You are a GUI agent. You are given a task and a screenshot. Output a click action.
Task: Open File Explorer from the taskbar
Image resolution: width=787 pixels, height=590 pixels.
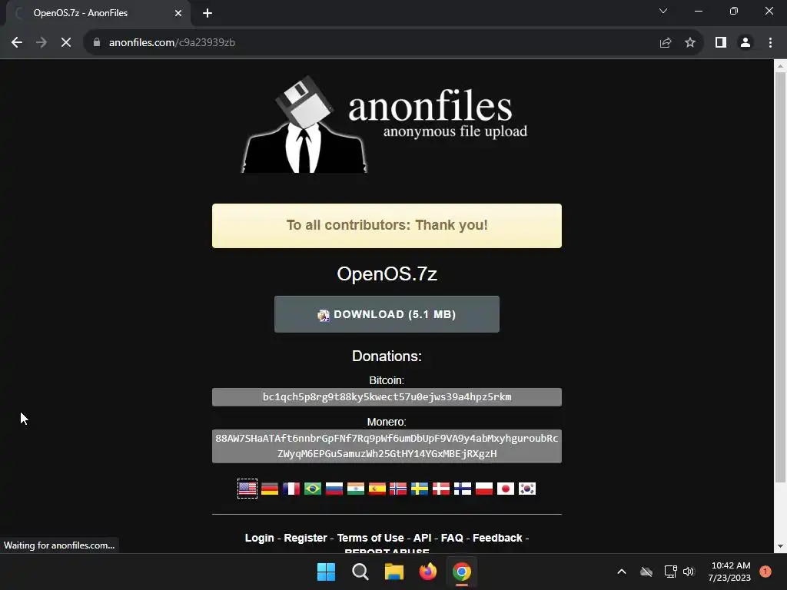click(x=394, y=572)
